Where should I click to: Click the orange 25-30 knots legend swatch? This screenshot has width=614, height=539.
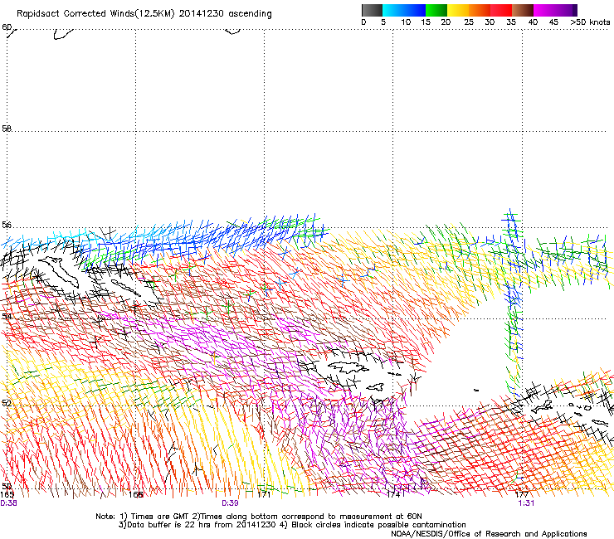coord(480,10)
